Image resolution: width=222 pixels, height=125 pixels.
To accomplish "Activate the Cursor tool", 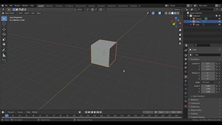I will (4, 24).
